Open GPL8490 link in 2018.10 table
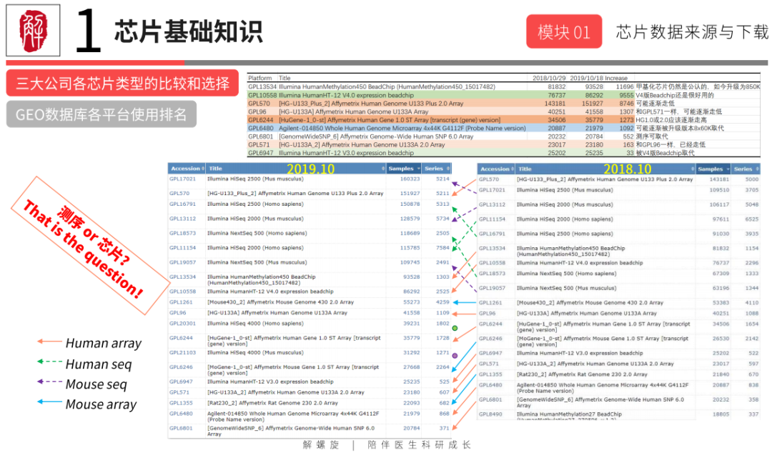This screenshot has height=453, width=772. pos(490,414)
